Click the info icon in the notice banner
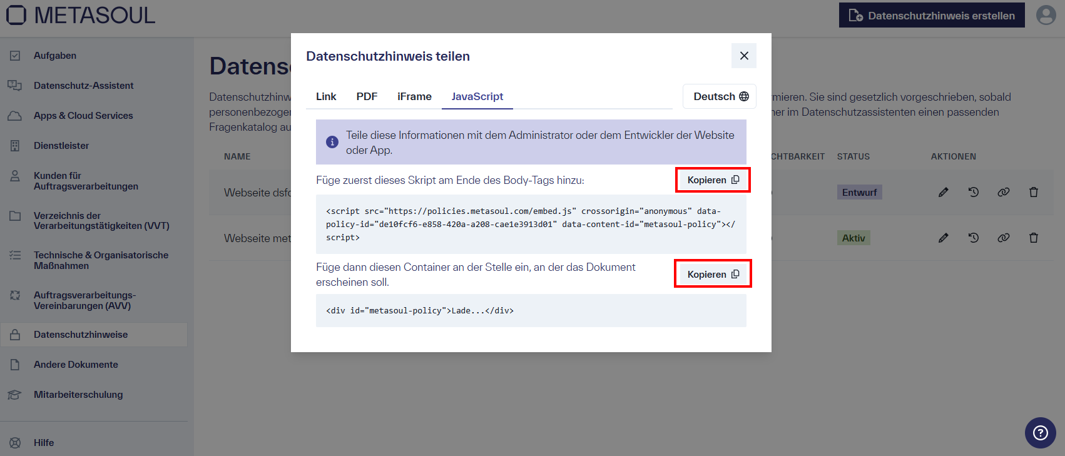The width and height of the screenshot is (1065, 456). [332, 142]
